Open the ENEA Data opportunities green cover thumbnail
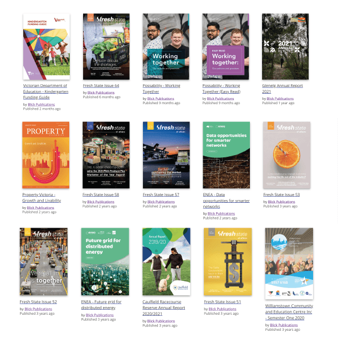338x338 pixels. pyautogui.click(x=226, y=155)
